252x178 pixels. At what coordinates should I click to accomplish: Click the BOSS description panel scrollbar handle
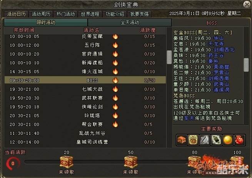pos(246,65)
